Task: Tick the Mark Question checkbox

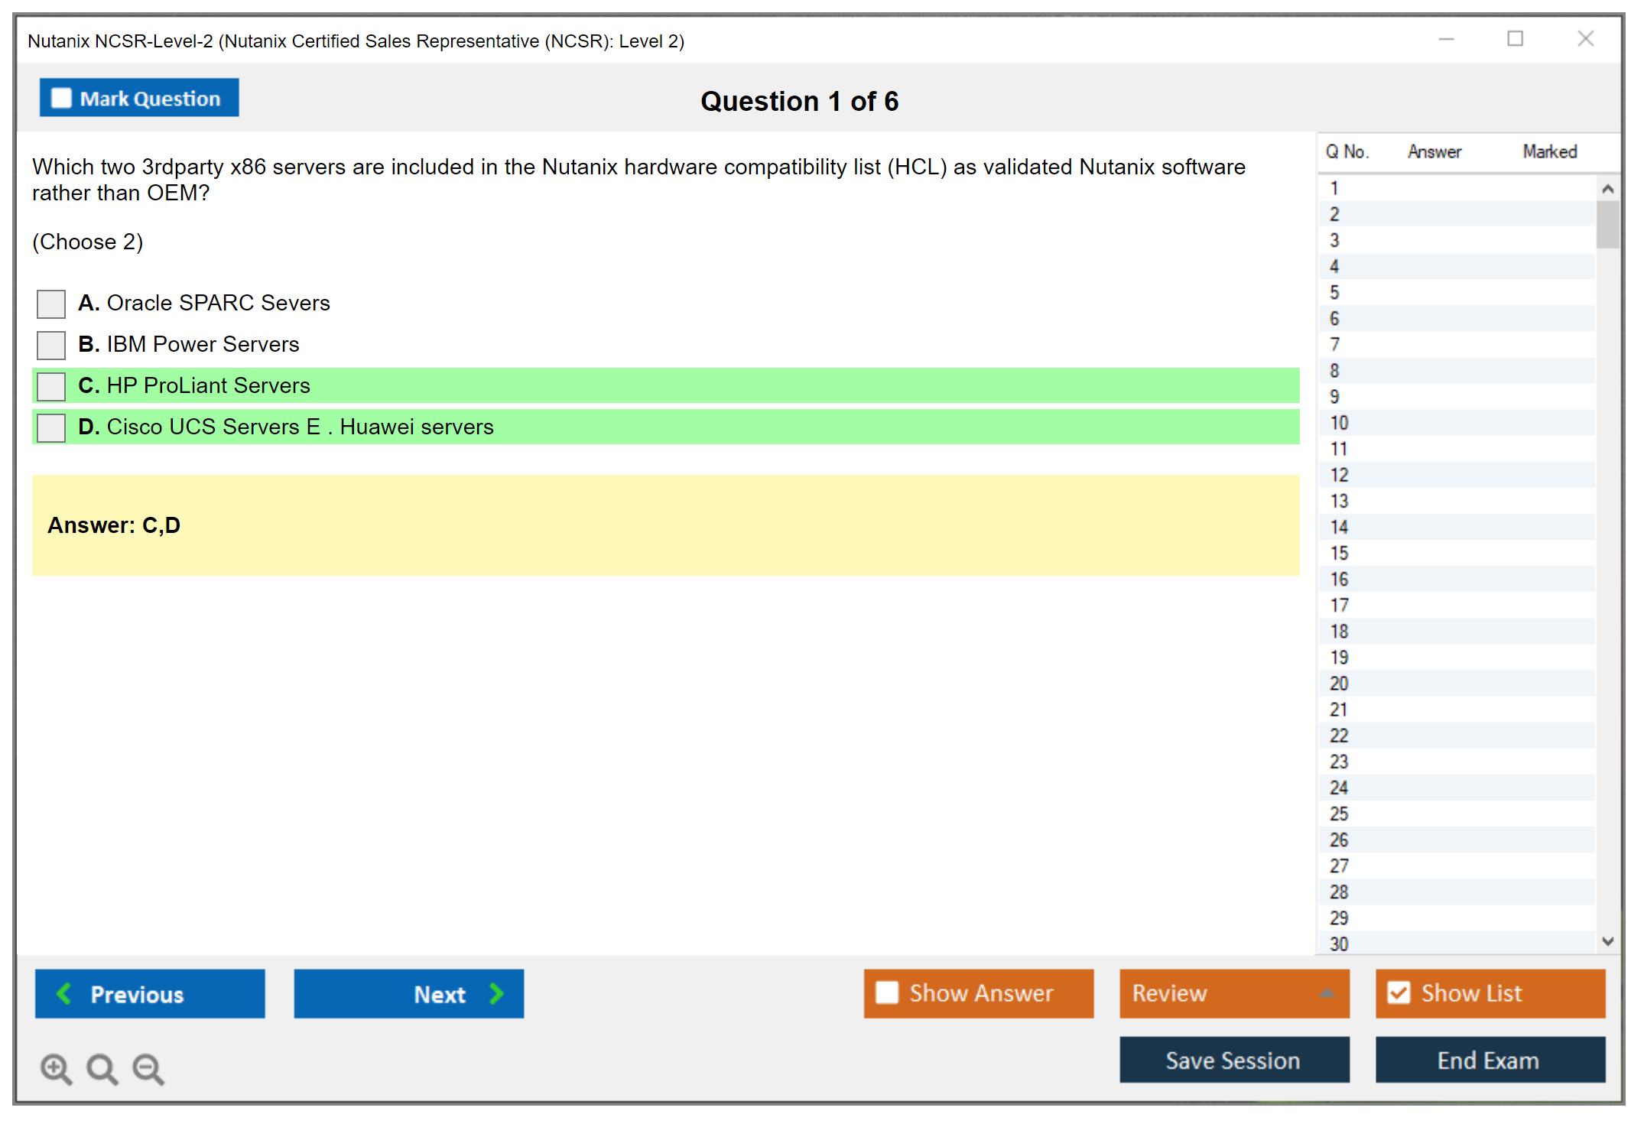Action: pos(61,98)
